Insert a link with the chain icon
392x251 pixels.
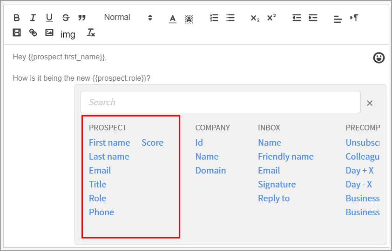tap(33, 32)
